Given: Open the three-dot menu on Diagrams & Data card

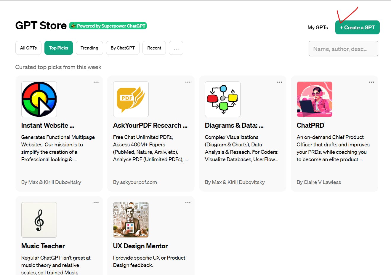Looking at the screenshot, I should [280, 82].
